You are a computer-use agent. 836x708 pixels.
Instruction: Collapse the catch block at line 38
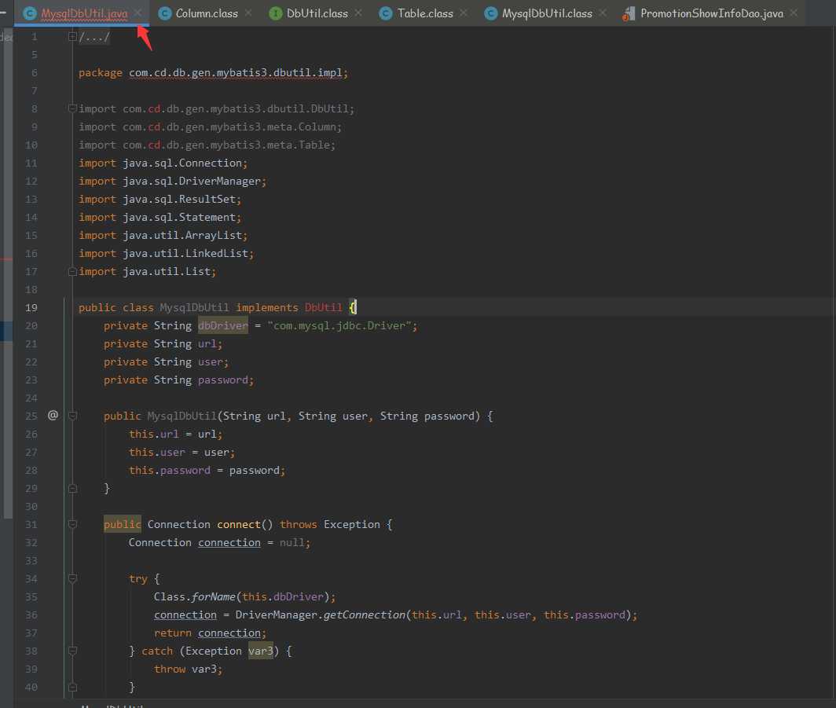click(72, 651)
